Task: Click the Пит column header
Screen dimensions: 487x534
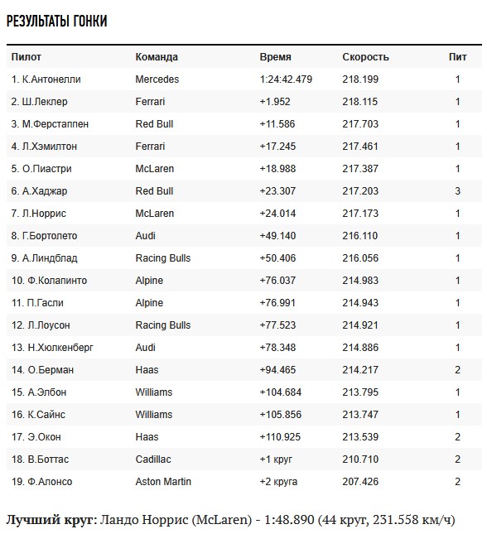Action: [x=457, y=57]
